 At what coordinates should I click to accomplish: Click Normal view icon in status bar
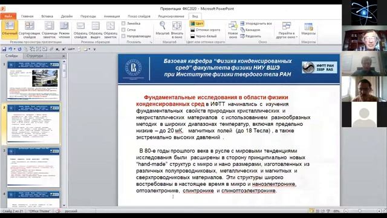(x=312, y=211)
